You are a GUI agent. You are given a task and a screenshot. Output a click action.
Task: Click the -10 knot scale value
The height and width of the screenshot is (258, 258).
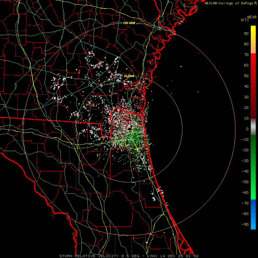click(x=245, y=140)
